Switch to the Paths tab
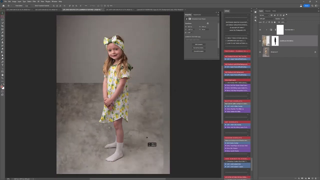Image resolution: width=320 pixels, height=180 pixels. click(274, 11)
